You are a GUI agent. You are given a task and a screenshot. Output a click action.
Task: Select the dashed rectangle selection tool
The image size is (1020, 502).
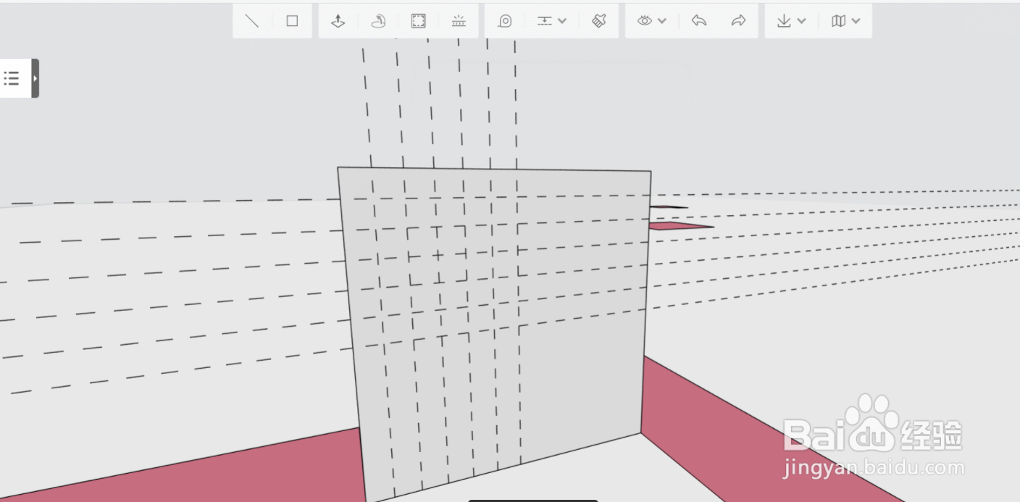tap(419, 21)
